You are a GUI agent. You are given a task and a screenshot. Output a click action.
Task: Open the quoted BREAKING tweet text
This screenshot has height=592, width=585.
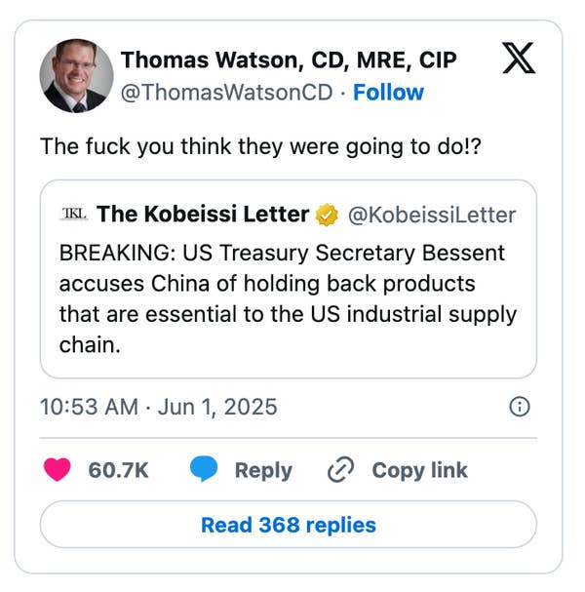click(x=288, y=298)
